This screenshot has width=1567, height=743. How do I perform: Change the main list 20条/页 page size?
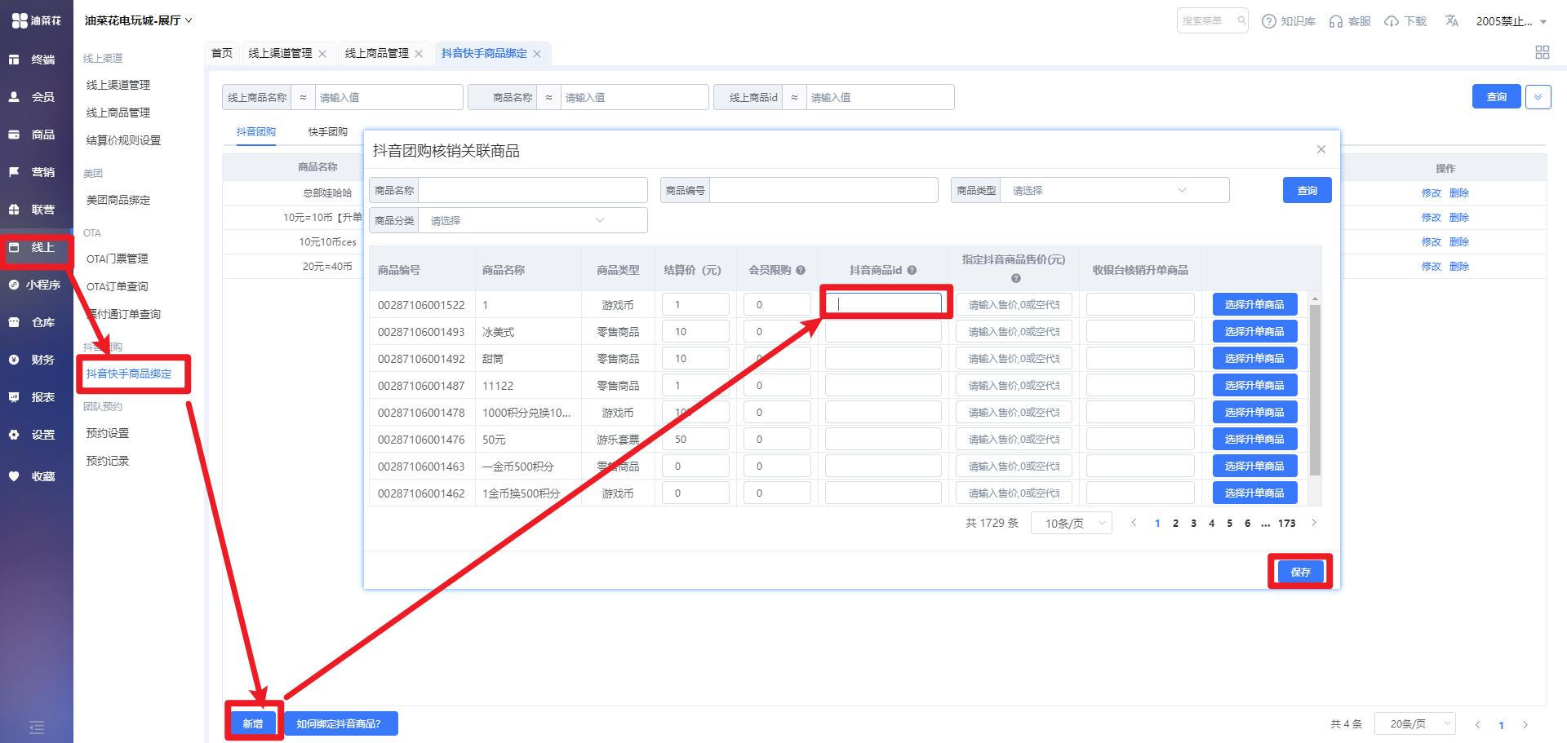point(1415,723)
